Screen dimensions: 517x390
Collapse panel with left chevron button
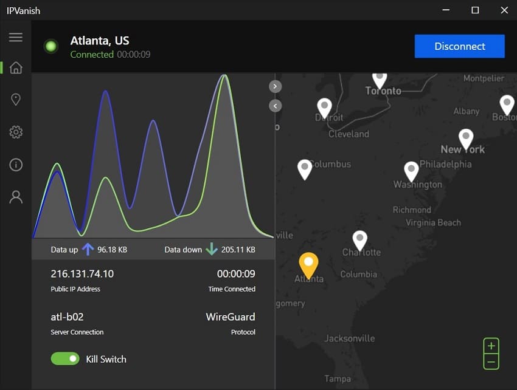tap(276, 106)
